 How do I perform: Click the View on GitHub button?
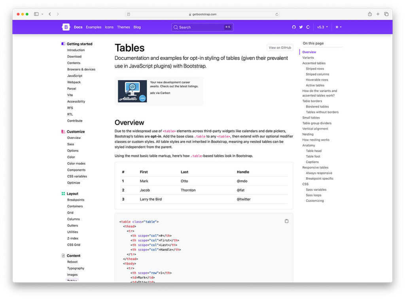coord(280,47)
